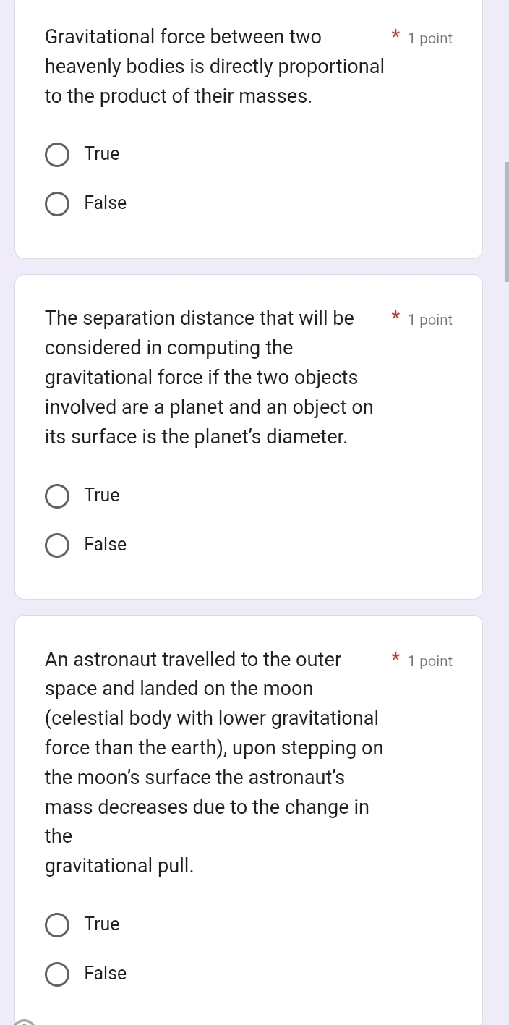Click the 1 point label of the first question
This screenshot has height=1025, width=509.
pyautogui.click(x=430, y=38)
